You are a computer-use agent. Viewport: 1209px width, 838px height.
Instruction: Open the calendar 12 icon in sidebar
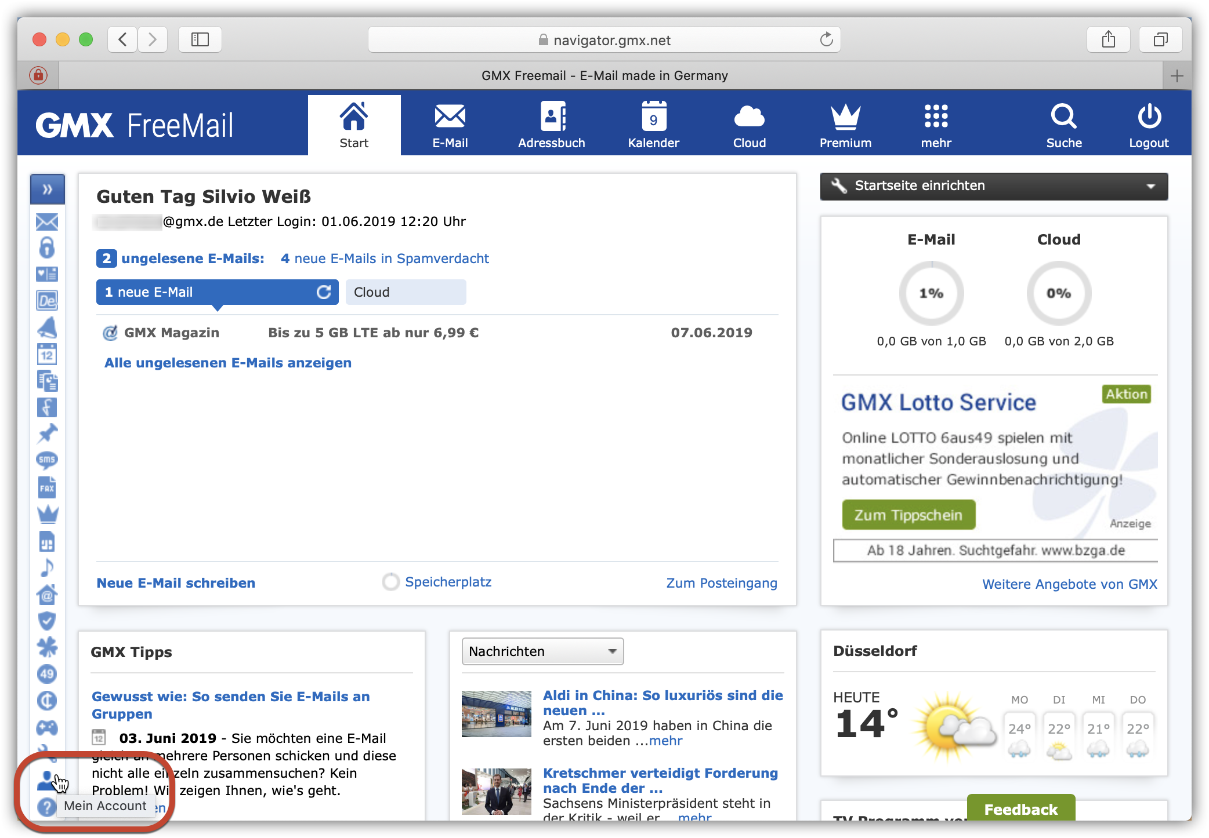[47, 354]
